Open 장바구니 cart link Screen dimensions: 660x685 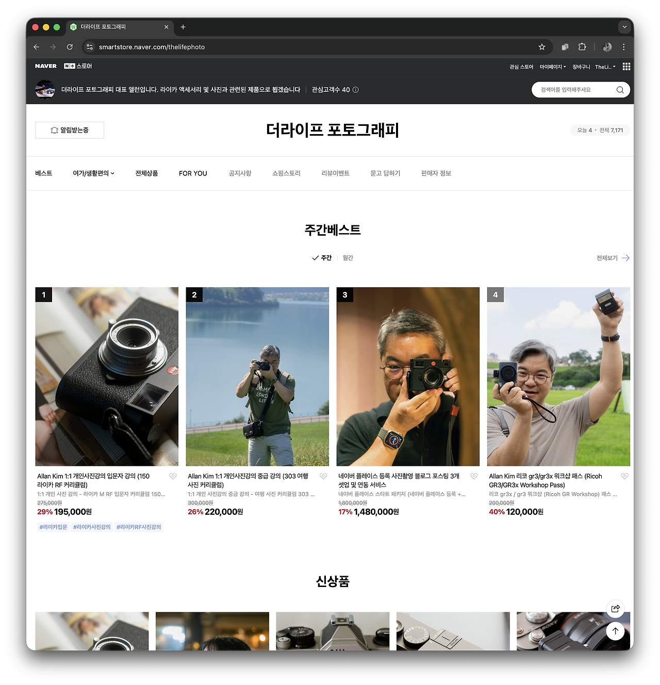(581, 67)
